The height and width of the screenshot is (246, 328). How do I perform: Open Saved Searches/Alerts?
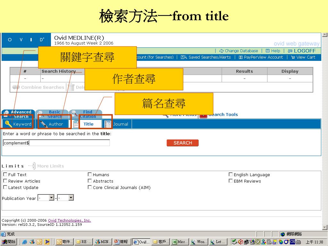pos(209,57)
